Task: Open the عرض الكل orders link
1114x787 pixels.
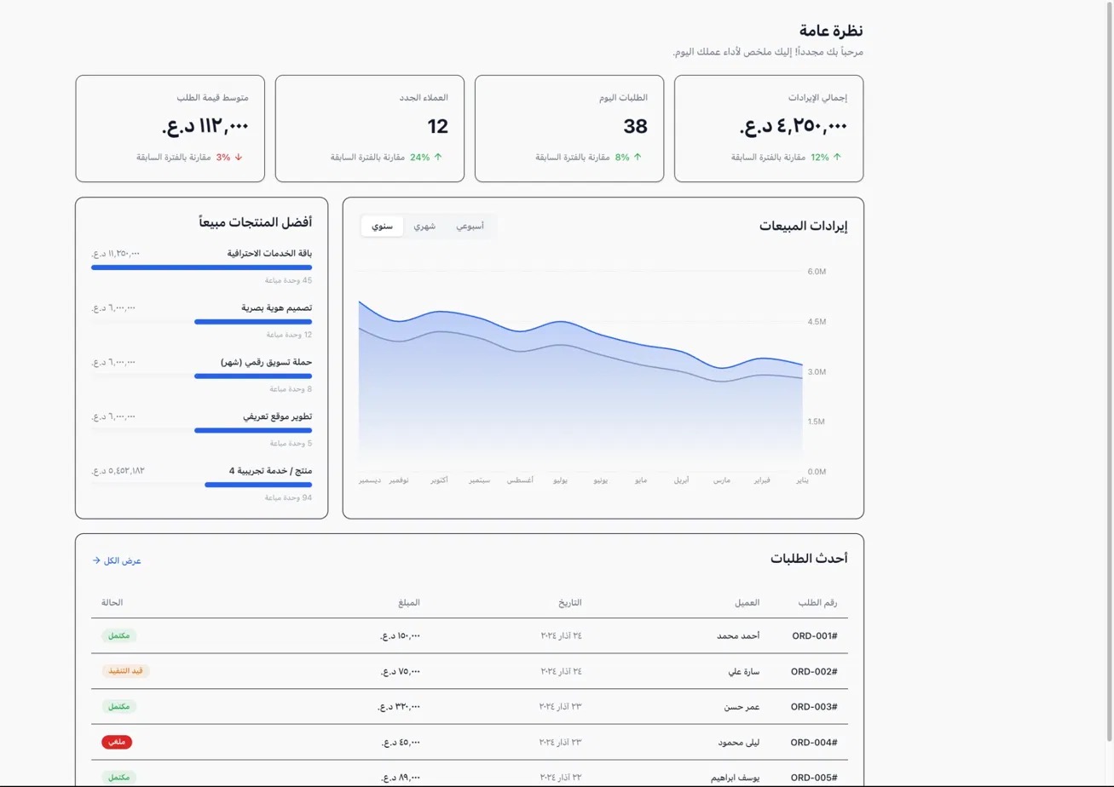Action: coord(117,560)
